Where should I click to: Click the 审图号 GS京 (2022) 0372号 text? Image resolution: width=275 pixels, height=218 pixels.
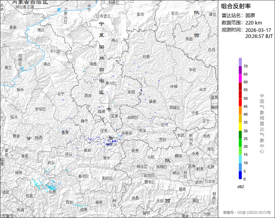pyautogui.click(x=247, y=213)
